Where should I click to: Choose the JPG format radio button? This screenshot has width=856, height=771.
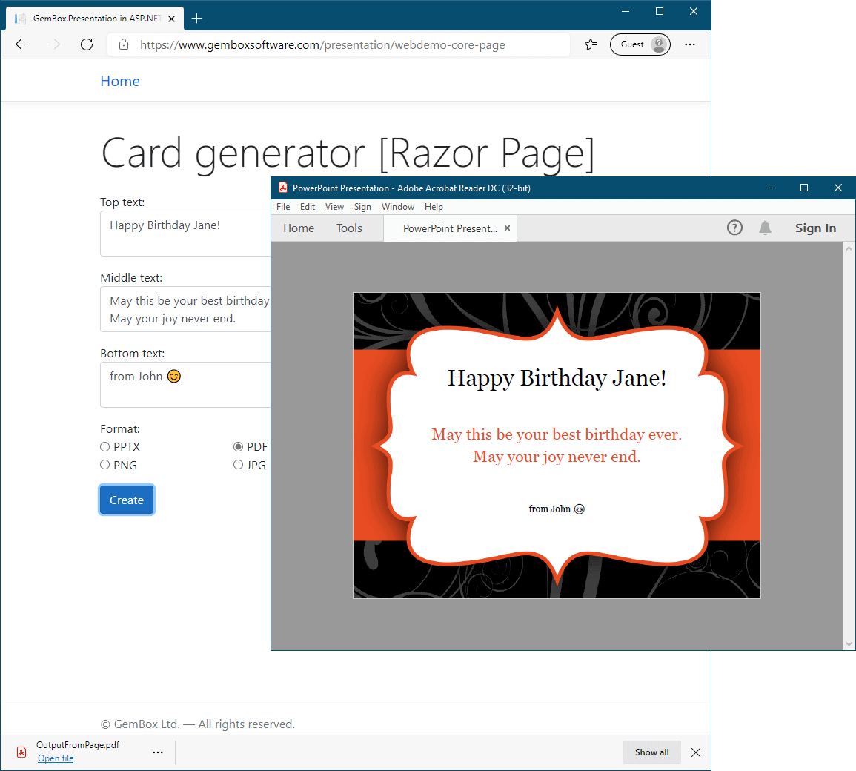(239, 465)
